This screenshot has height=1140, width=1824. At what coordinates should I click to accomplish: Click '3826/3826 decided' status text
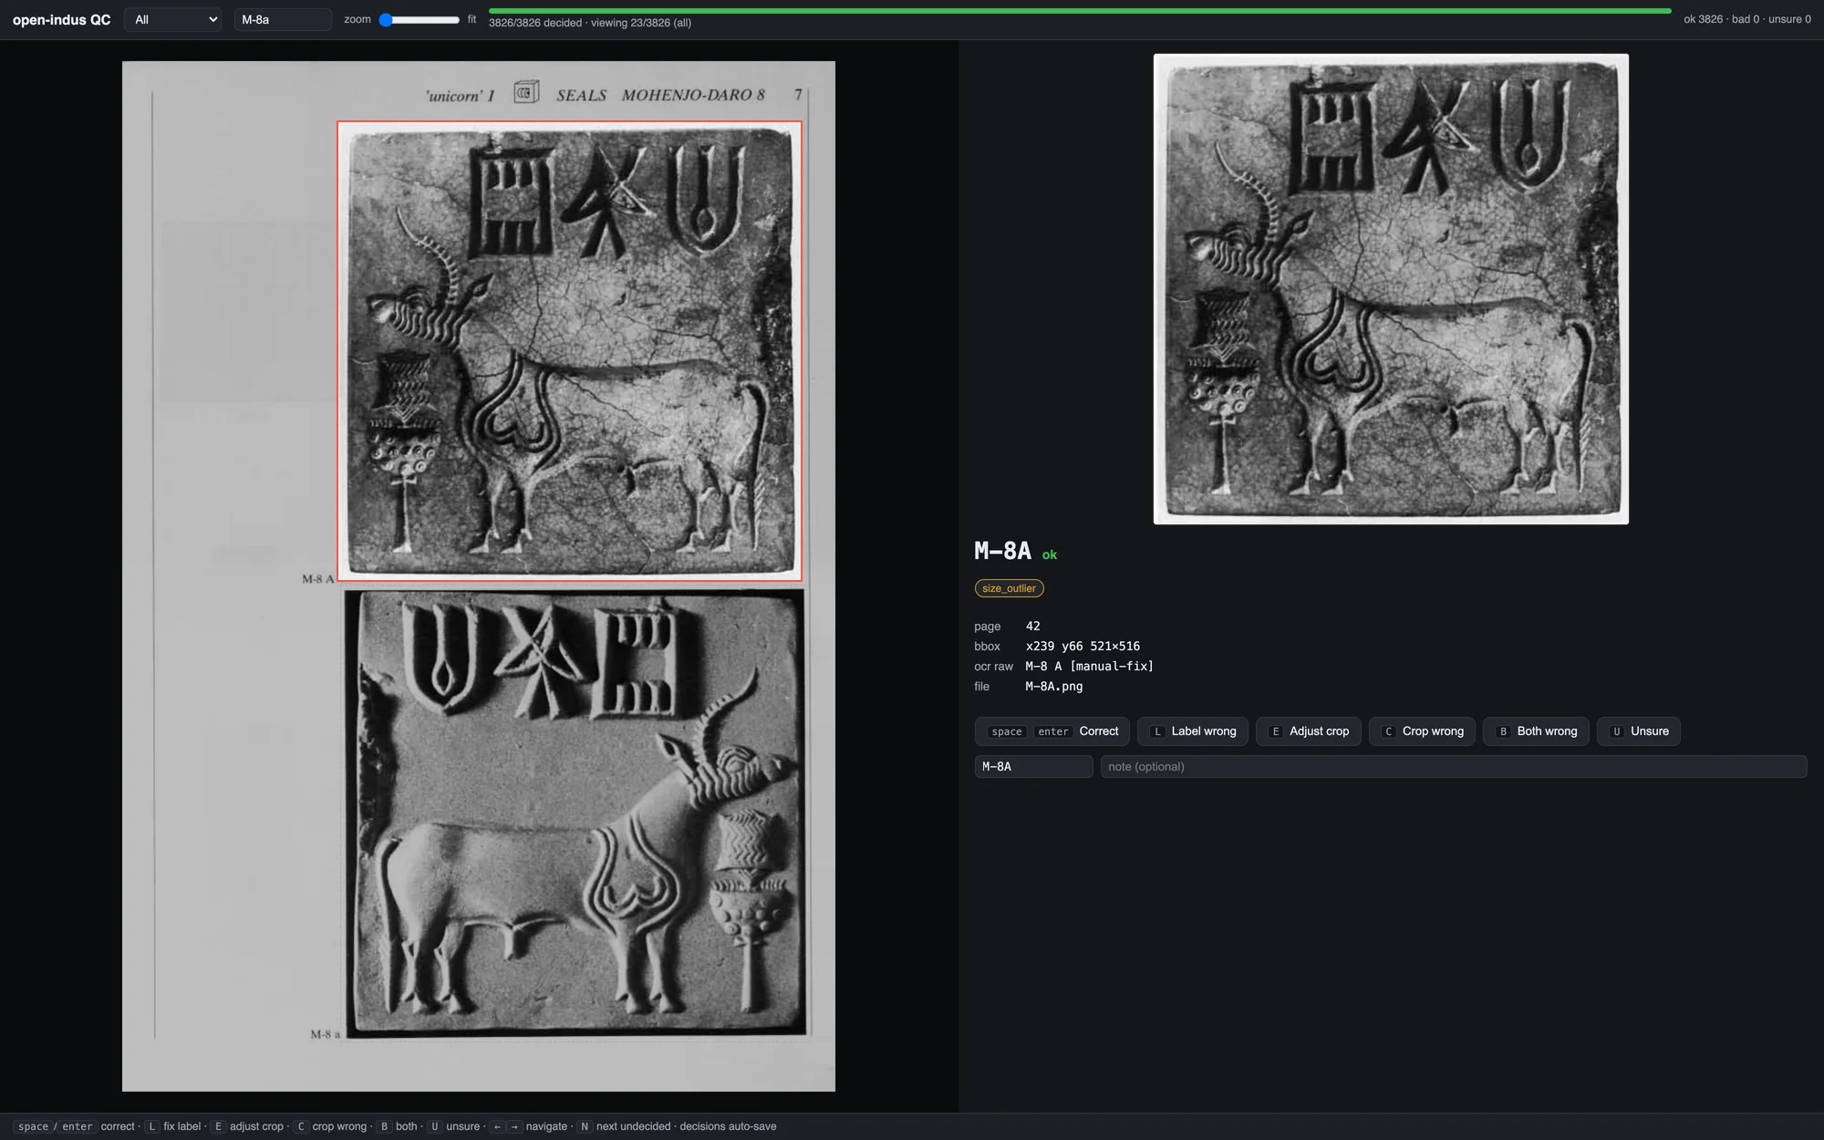tap(535, 23)
